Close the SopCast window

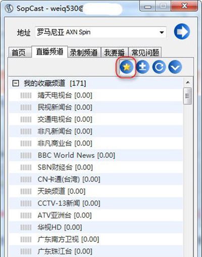(184, 6)
